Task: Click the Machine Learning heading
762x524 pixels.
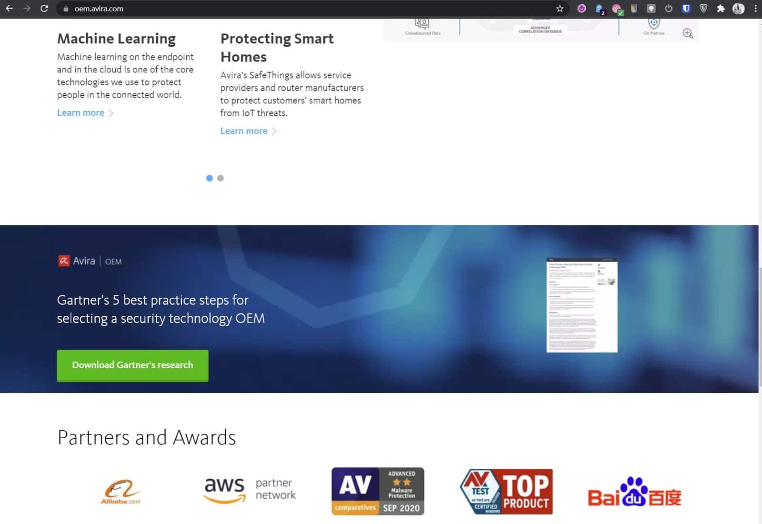Action: [x=117, y=39]
